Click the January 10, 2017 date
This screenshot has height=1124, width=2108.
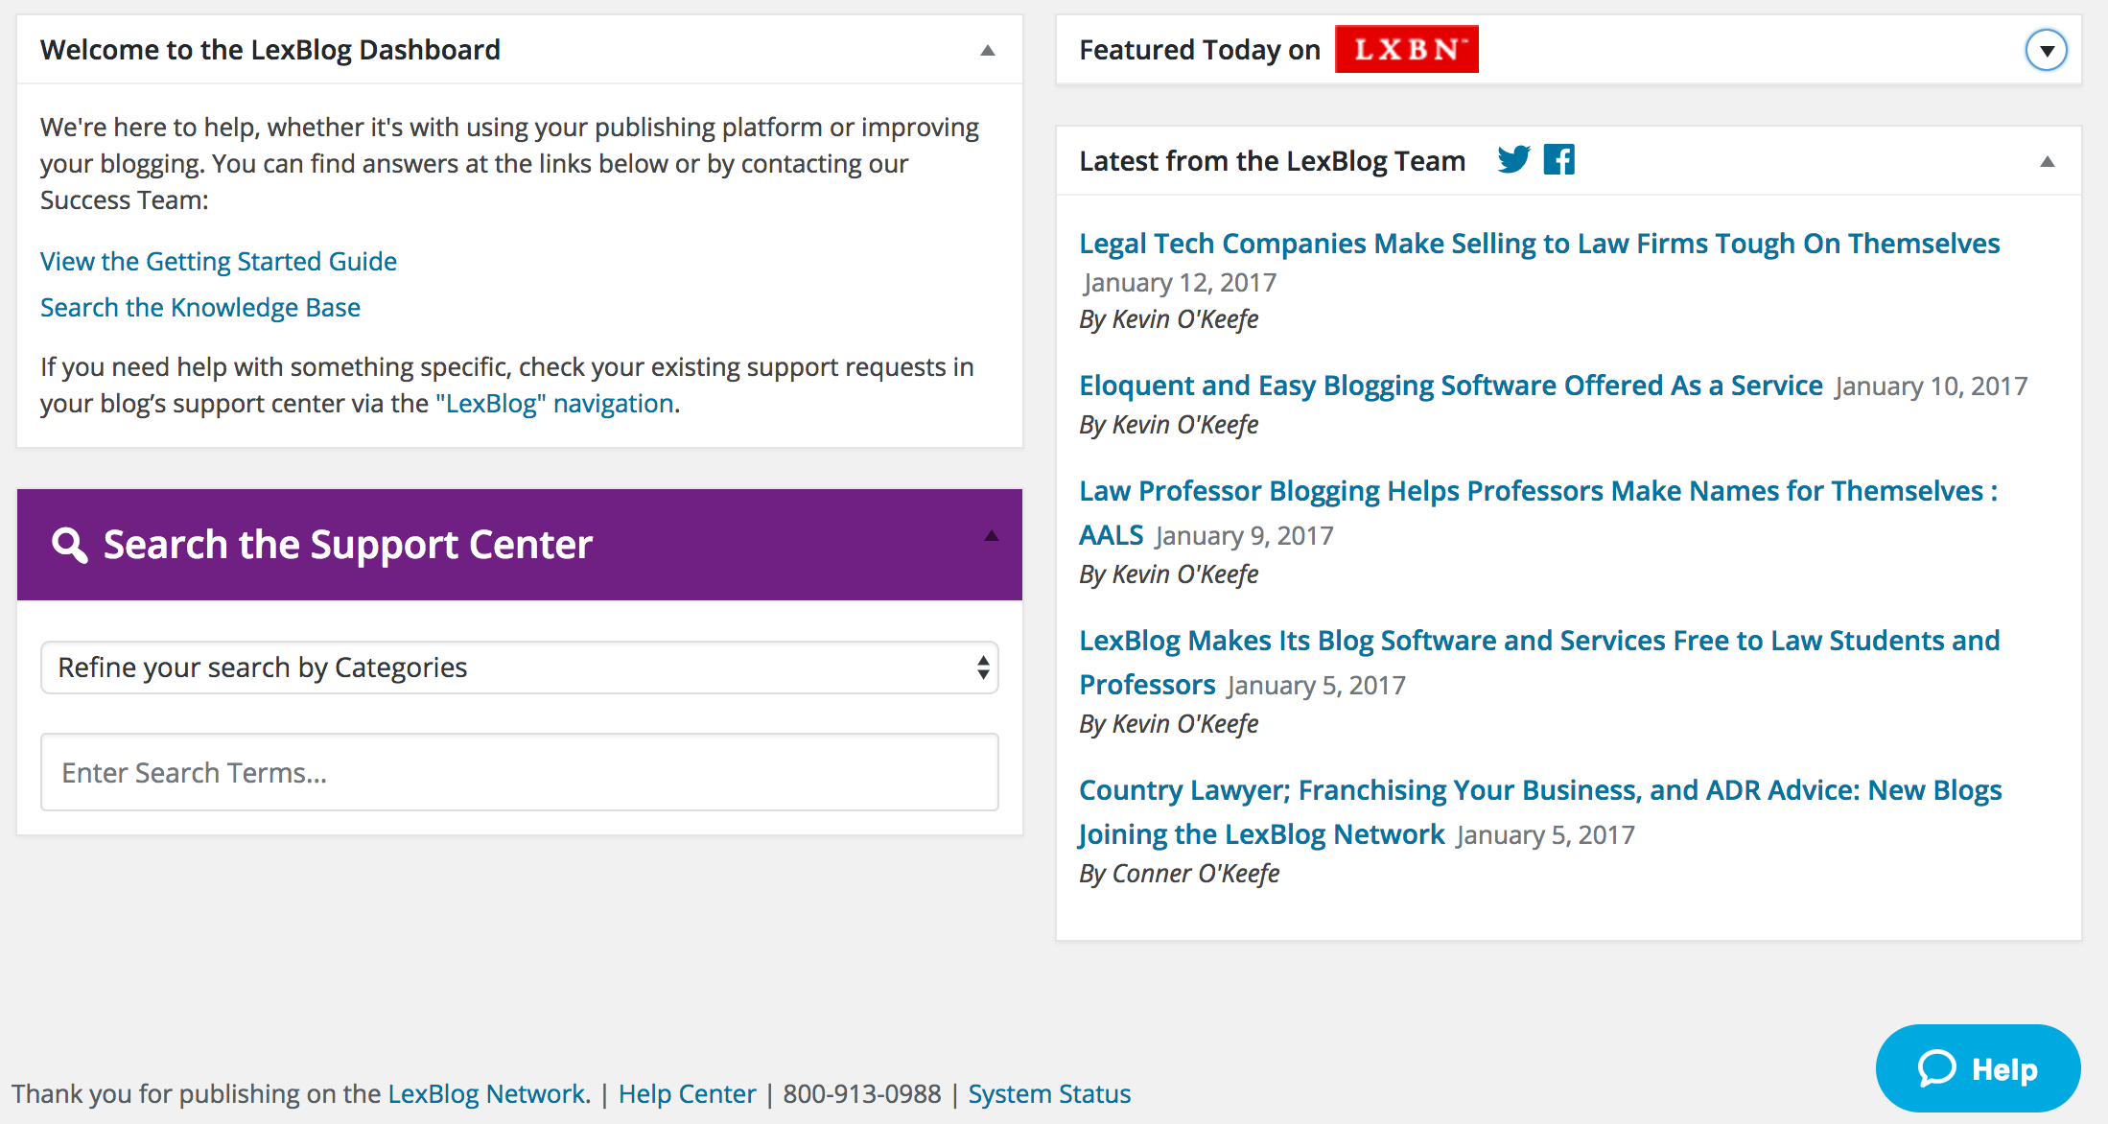coord(1932,386)
